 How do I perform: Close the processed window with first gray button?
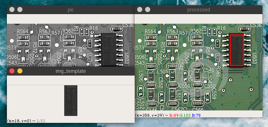click(140, 10)
